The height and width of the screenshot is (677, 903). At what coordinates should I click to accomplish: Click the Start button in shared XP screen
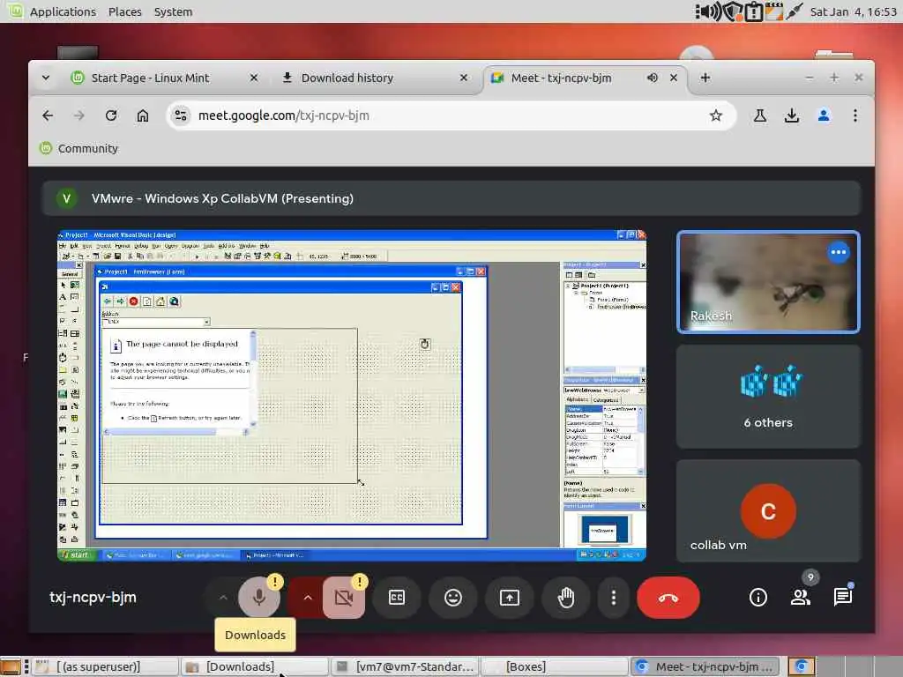click(x=76, y=555)
